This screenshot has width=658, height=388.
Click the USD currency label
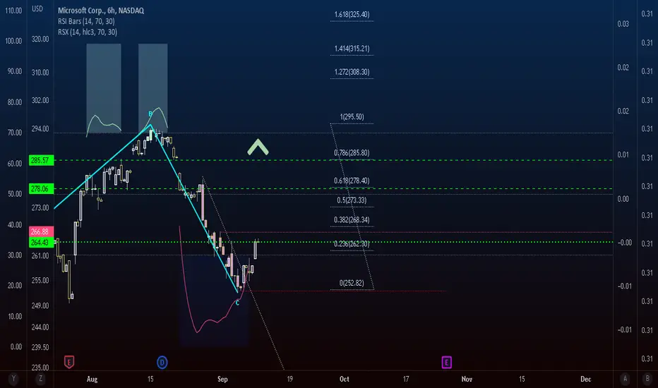pyautogui.click(x=37, y=8)
